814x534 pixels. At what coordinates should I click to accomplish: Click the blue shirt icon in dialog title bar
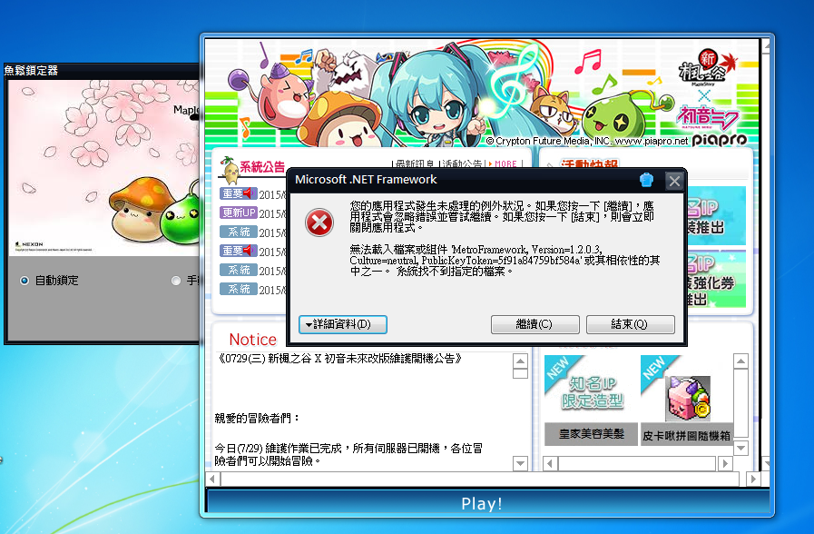tap(646, 180)
